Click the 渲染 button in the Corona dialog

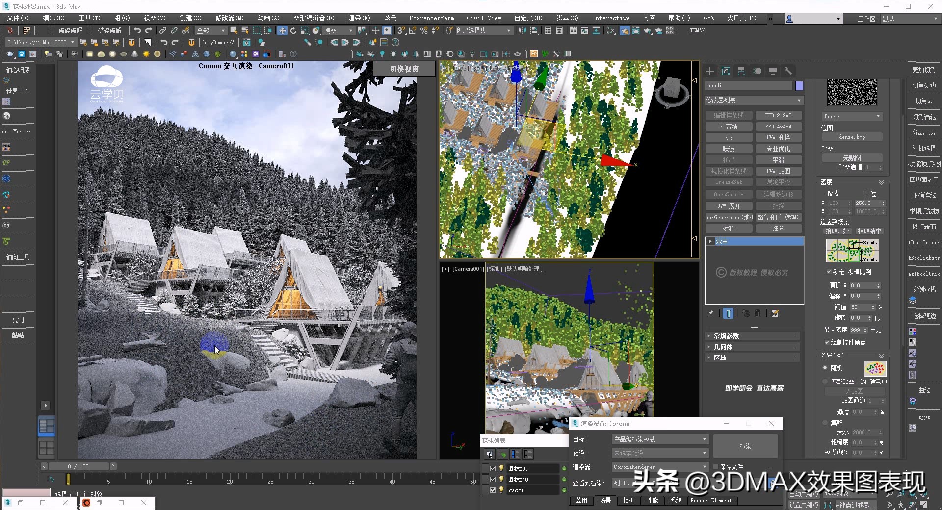(746, 446)
